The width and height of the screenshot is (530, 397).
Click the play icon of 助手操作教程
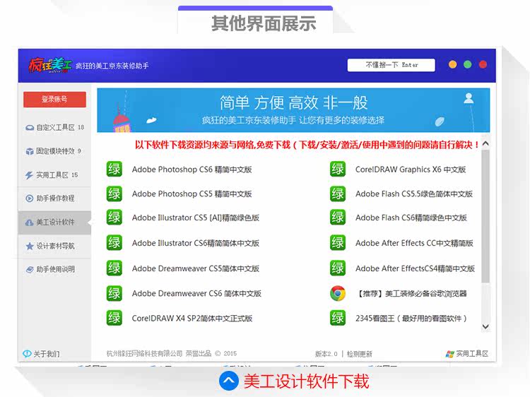tap(30, 198)
